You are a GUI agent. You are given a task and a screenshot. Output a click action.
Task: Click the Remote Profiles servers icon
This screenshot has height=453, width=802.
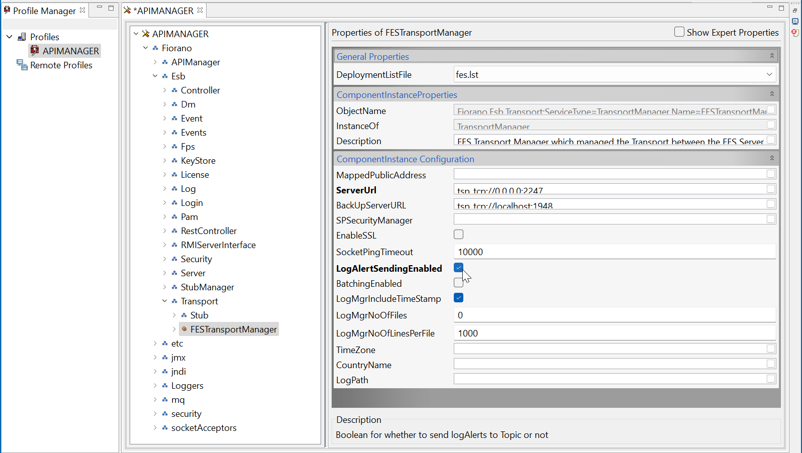(22, 65)
